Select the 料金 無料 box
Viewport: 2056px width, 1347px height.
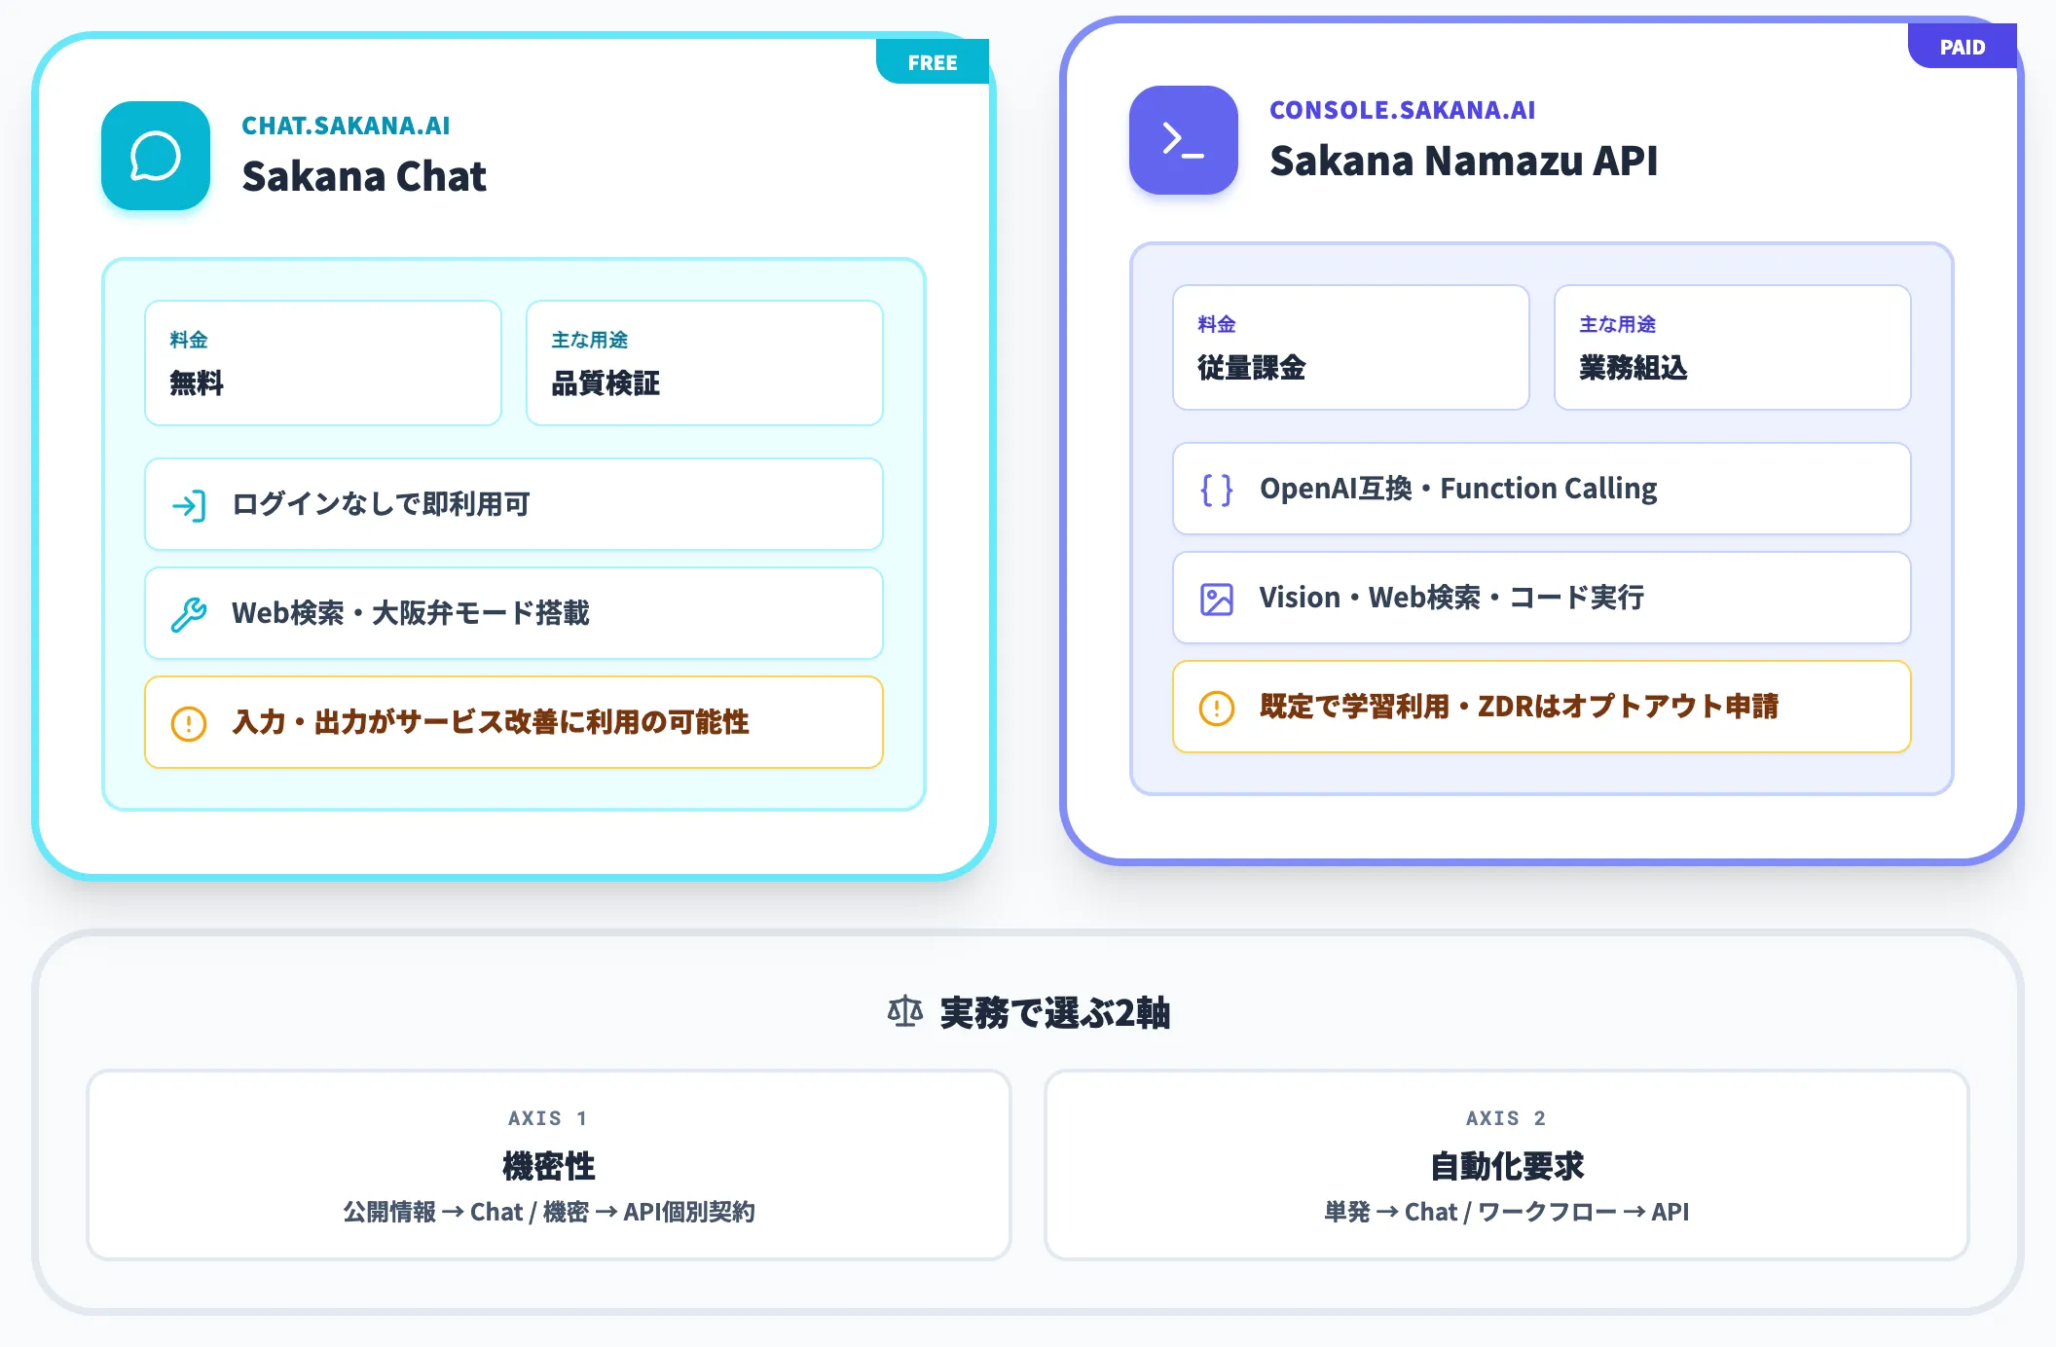pos(323,363)
